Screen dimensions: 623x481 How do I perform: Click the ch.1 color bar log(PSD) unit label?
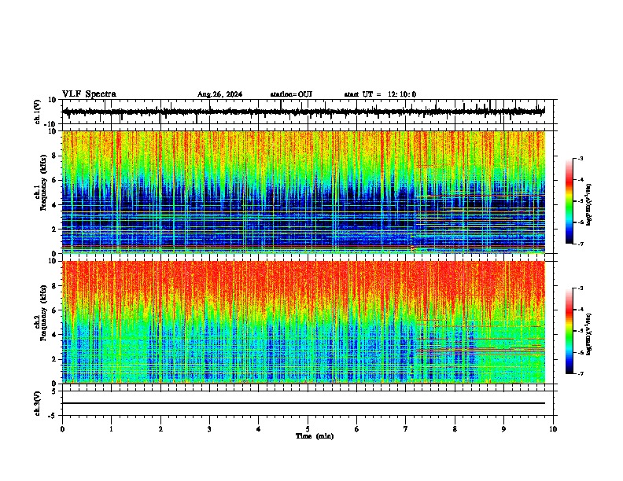589,204
